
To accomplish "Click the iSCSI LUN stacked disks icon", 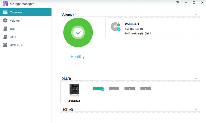I will coord(5,45).
